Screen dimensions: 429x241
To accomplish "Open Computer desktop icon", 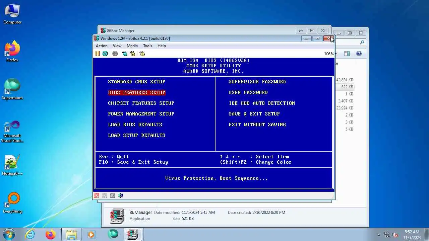I will click(x=12, y=14).
